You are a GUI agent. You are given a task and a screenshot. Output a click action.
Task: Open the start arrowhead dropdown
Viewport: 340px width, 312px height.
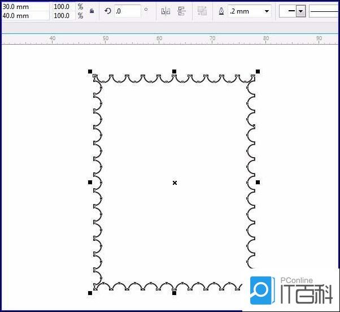(x=300, y=11)
